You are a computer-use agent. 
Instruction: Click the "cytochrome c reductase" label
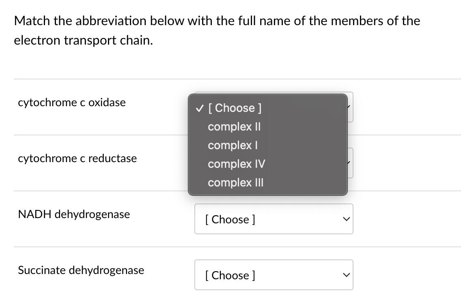pos(77,158)
